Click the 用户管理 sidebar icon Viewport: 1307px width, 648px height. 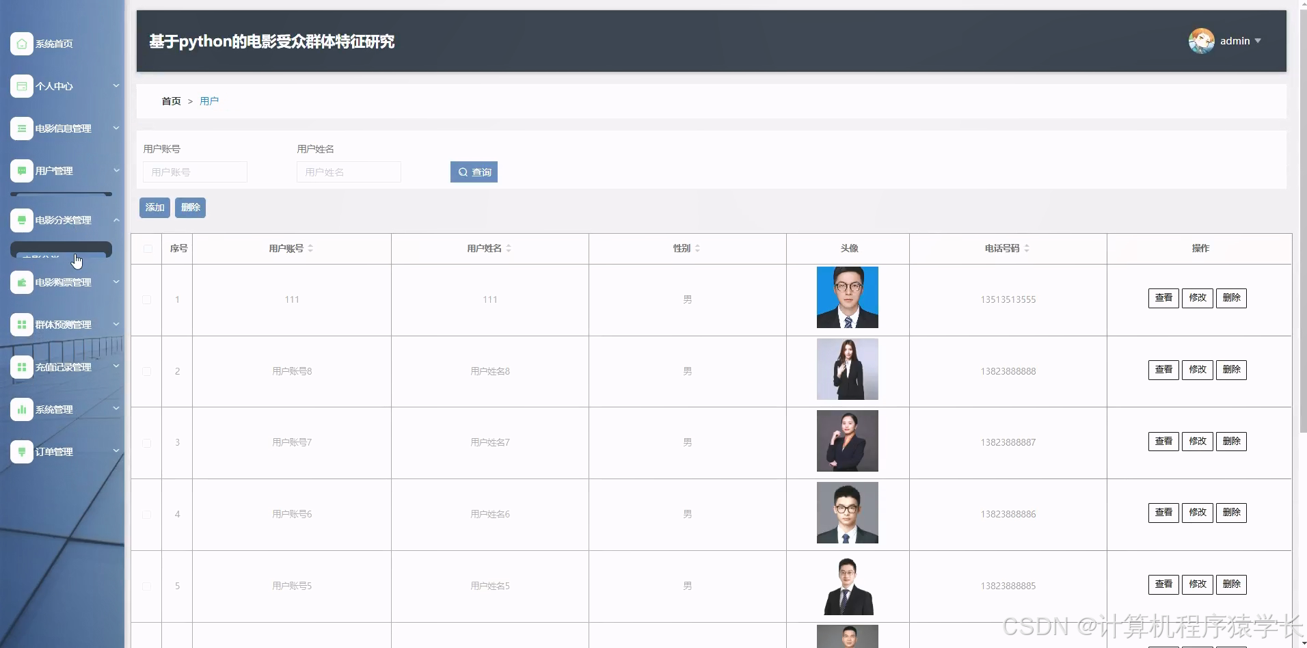(22, 171)
